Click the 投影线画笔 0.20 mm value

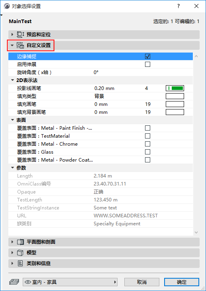[x=104, y=88]
